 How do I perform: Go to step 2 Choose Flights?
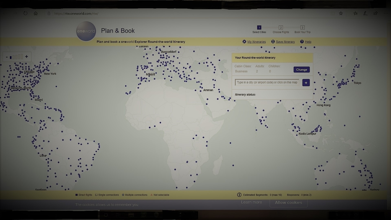281,30
